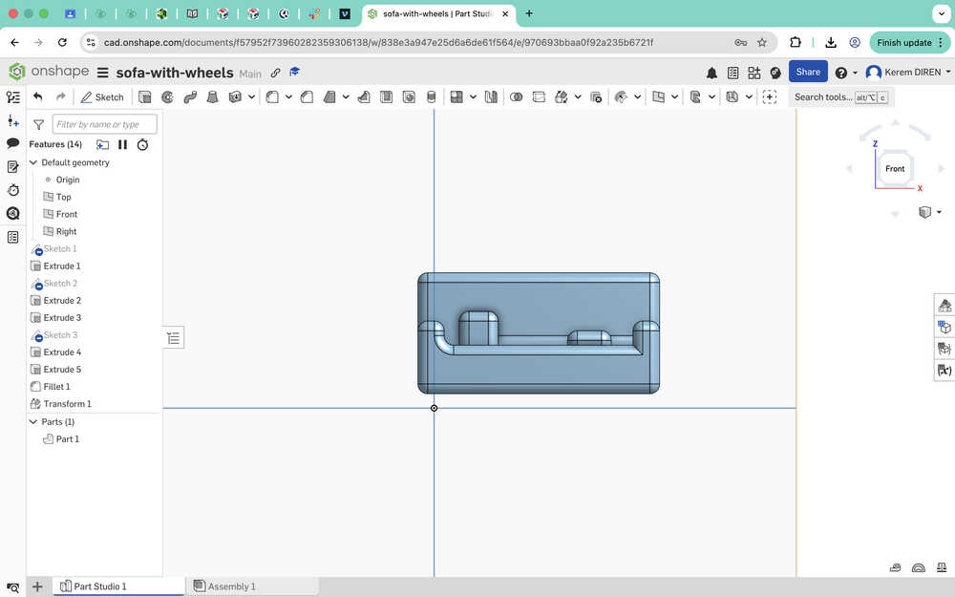Select the Boolean tool
955x597 pixels.
click(517, 96)
